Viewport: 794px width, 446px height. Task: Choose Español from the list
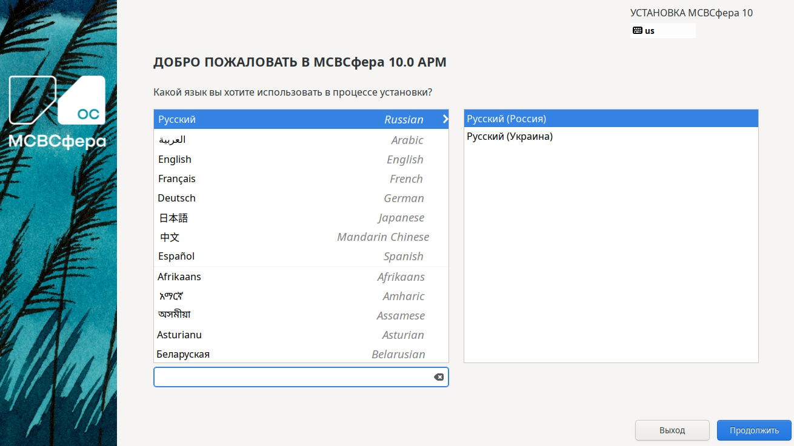point(301,256)
